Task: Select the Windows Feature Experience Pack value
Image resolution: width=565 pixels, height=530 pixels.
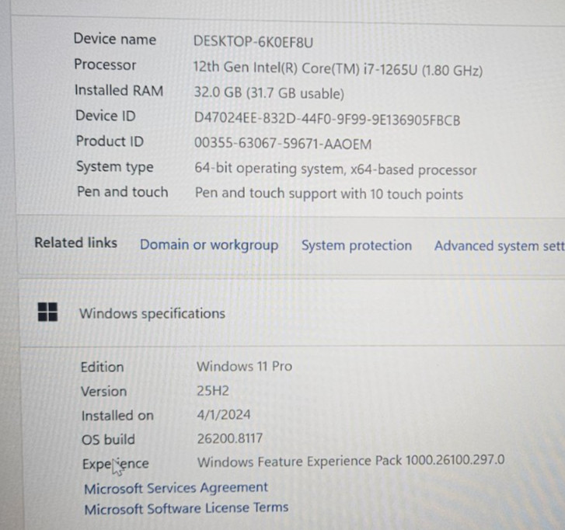Action: (351, 461)
